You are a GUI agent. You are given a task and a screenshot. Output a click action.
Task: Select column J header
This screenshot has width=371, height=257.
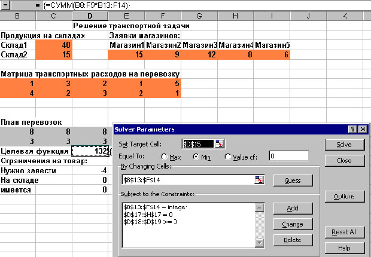click(308, 16)
